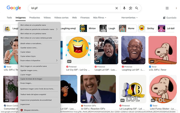Image resolution: width=180 pixels, height=113 pixels.
Task: Click the Steam favicon by Steam Community
Action: (x=5, y=106)
